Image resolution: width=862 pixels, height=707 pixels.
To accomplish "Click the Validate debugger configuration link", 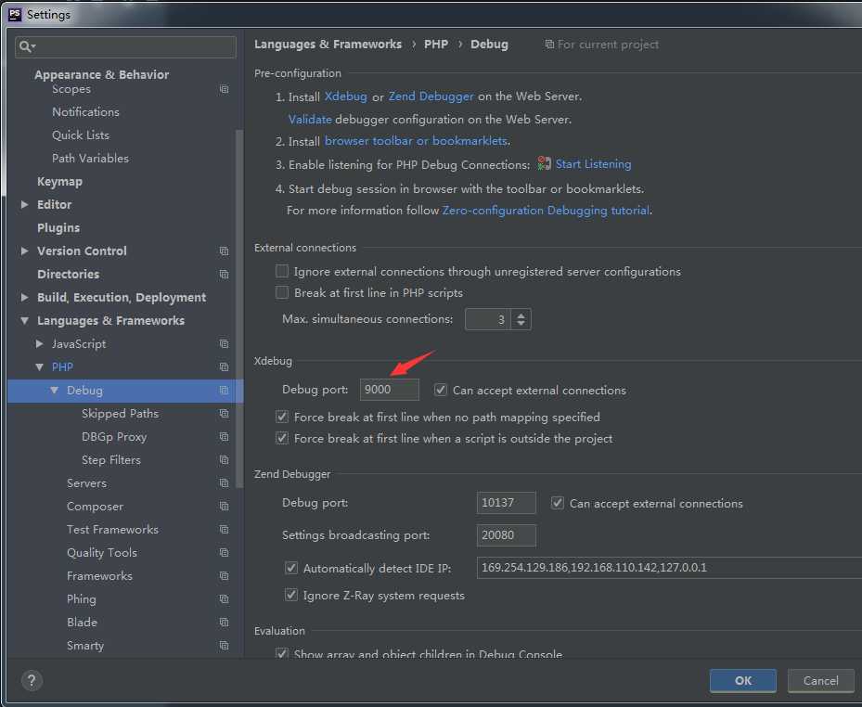I will [310, 120].
